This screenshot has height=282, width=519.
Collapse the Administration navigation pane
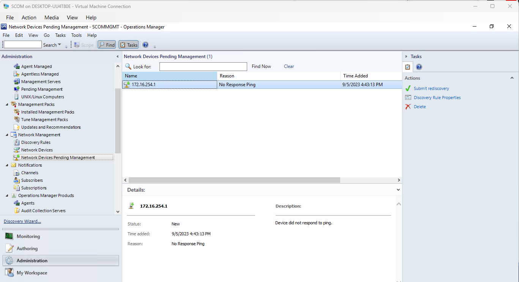coord(117,57)
